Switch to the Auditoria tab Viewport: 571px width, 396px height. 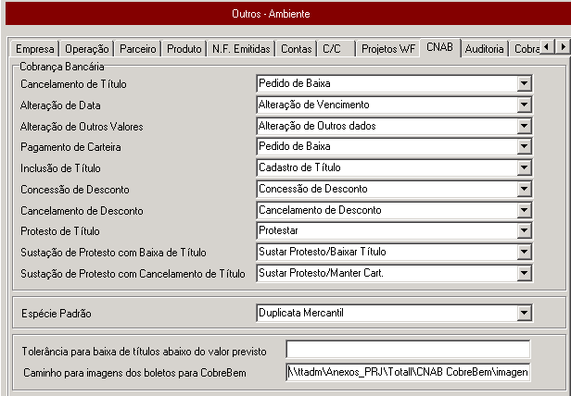484,49
